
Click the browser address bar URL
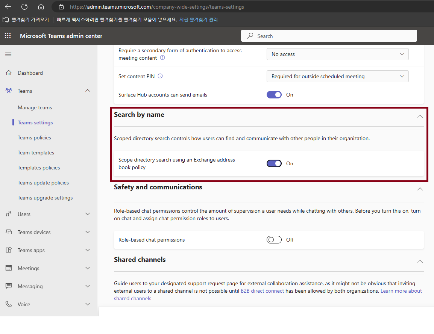click(x=157, y=7)
